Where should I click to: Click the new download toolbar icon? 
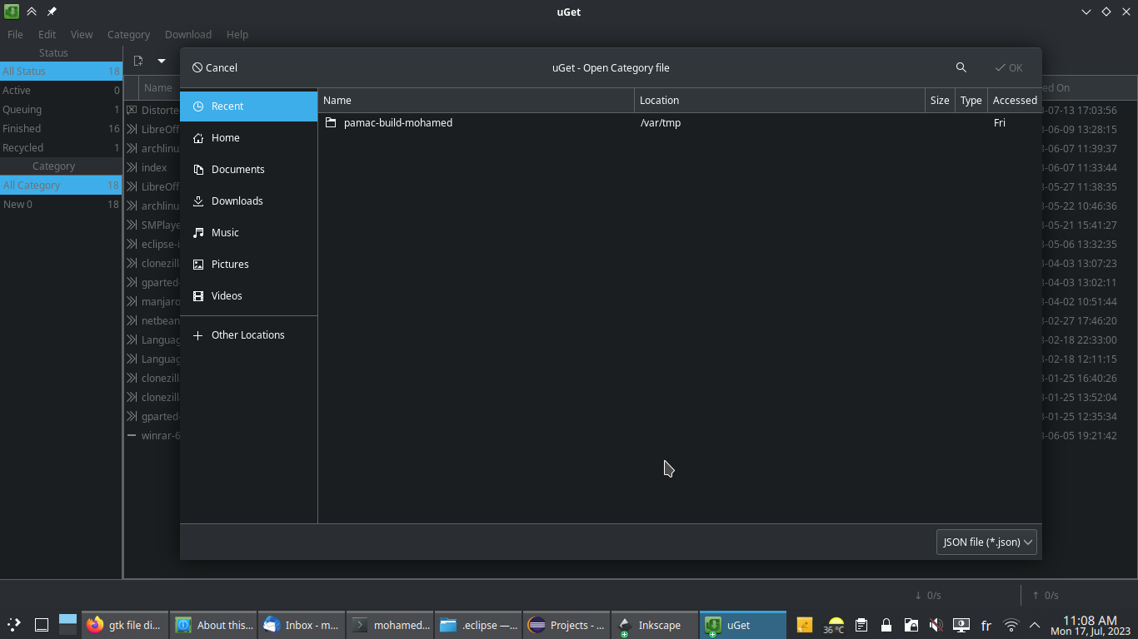pos(138,61)
